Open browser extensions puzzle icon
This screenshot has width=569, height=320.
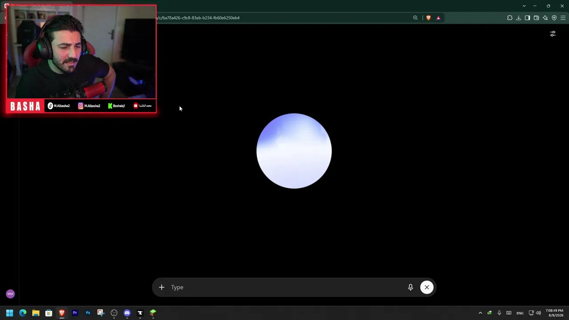click(509, 18)
